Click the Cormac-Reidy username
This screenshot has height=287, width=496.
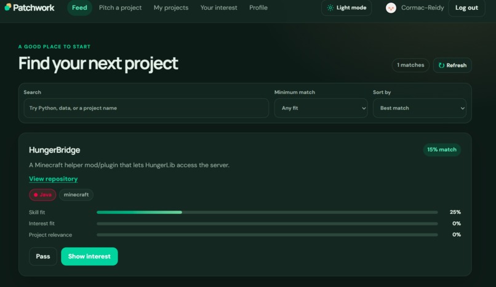point(422,8)
